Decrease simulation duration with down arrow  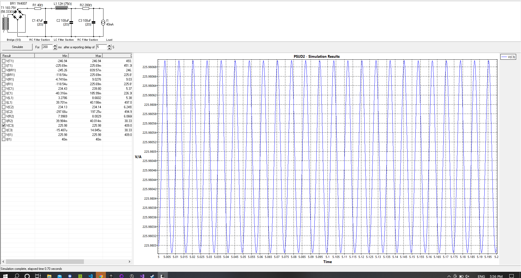pos(55,49)
